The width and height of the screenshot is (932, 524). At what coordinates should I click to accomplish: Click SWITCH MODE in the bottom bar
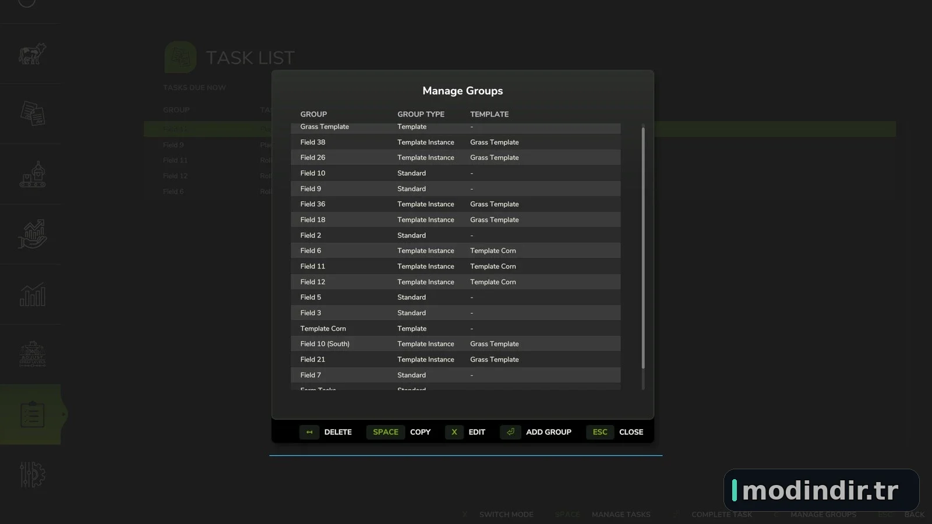506,514
